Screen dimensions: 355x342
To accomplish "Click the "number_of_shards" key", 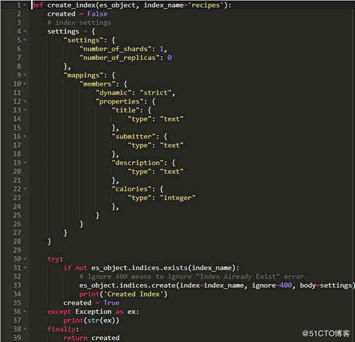I will click(x=115, y=49).
